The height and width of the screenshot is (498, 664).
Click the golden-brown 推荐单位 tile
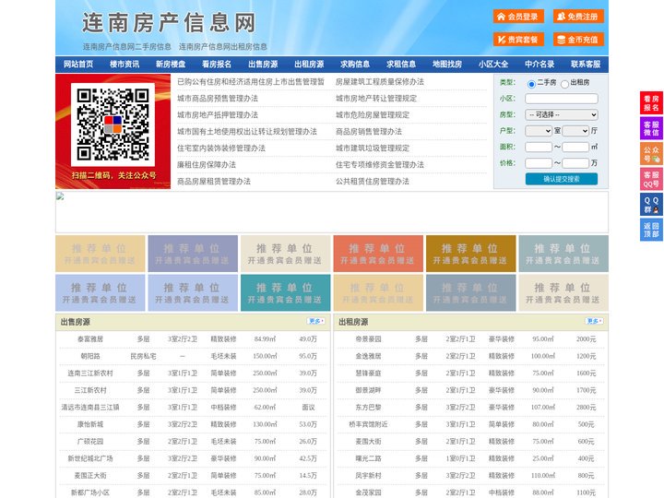click(471, 254)
